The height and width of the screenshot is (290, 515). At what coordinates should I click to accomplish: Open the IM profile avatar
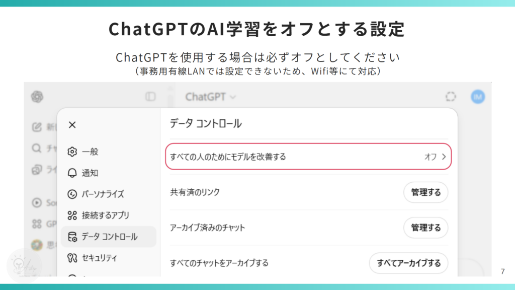[478, 97]
